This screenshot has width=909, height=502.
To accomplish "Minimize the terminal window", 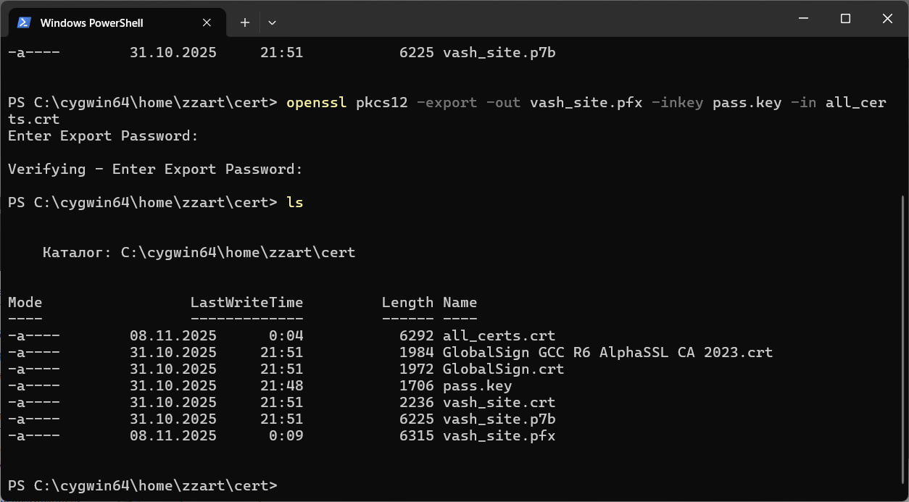I will (x=803, y=20).
